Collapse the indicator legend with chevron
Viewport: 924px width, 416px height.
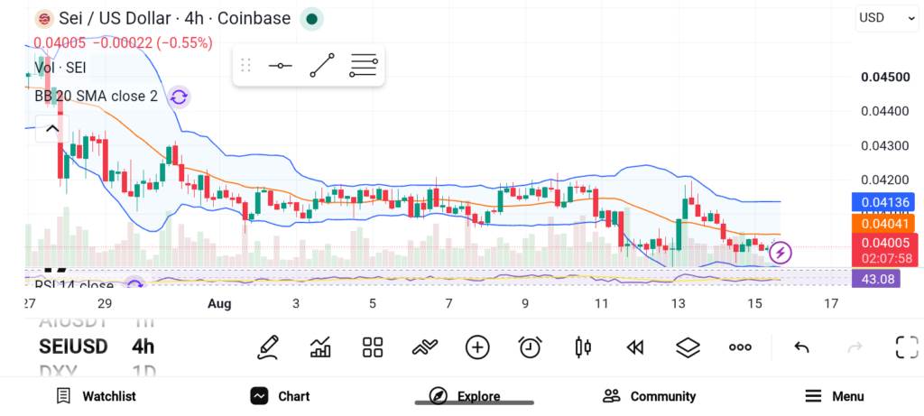[52, 129]
